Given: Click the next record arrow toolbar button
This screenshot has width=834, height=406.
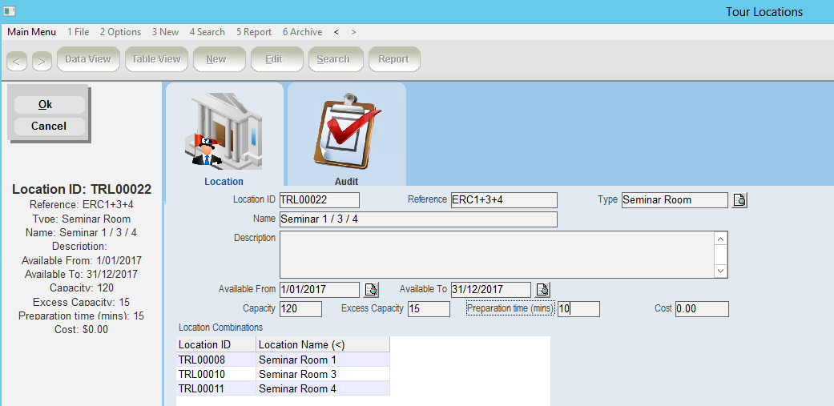Looking at the screenshot, I should (x=42, y=60).
